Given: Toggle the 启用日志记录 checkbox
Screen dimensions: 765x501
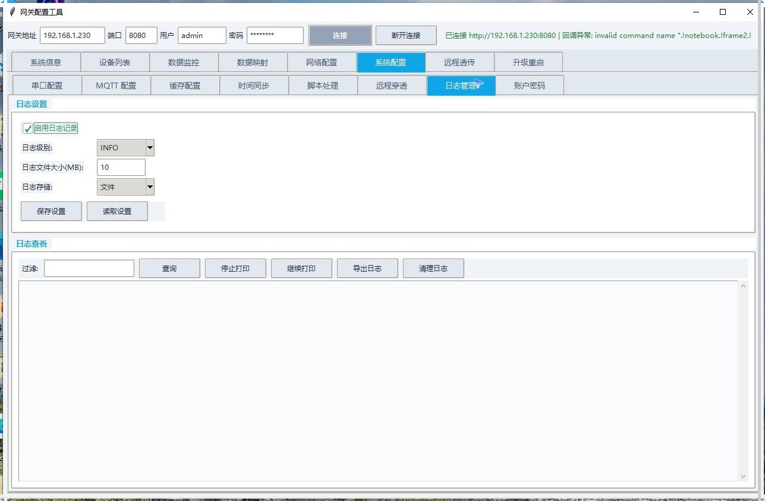Looking at the screenshot, I should coord(28,128).
